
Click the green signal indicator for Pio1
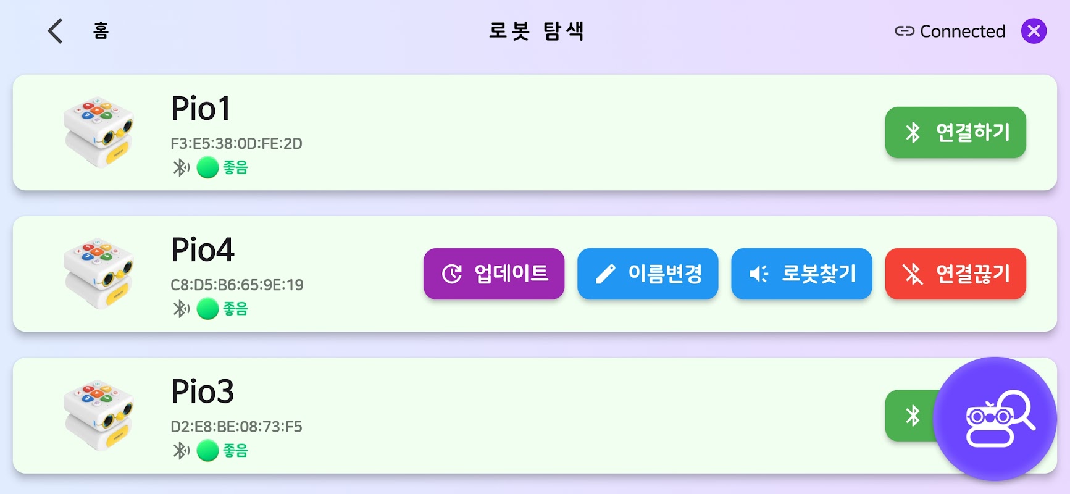(x=207, y=167)
